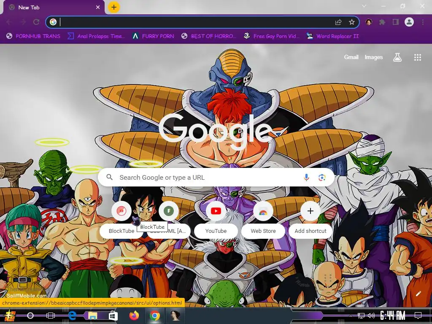The height and width of the screenshot is (324, 432).
Task: Open the shortcut with green F icon
Action: (169, 219)
